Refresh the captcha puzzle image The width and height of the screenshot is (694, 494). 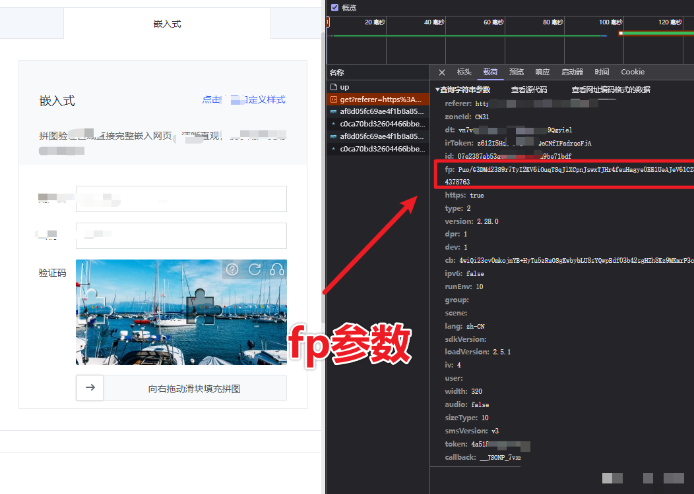coord(255,269)
